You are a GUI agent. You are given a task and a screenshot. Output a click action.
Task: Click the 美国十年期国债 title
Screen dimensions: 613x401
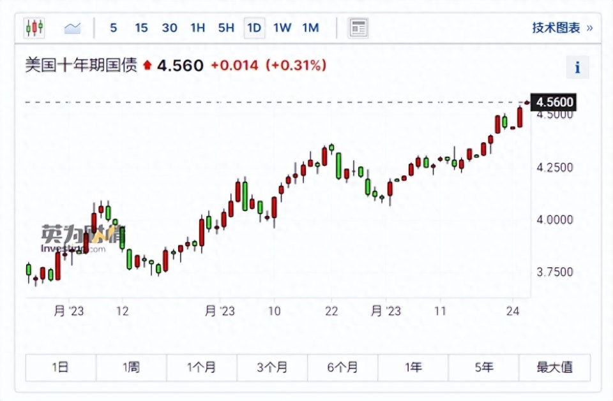coord(81,65)
